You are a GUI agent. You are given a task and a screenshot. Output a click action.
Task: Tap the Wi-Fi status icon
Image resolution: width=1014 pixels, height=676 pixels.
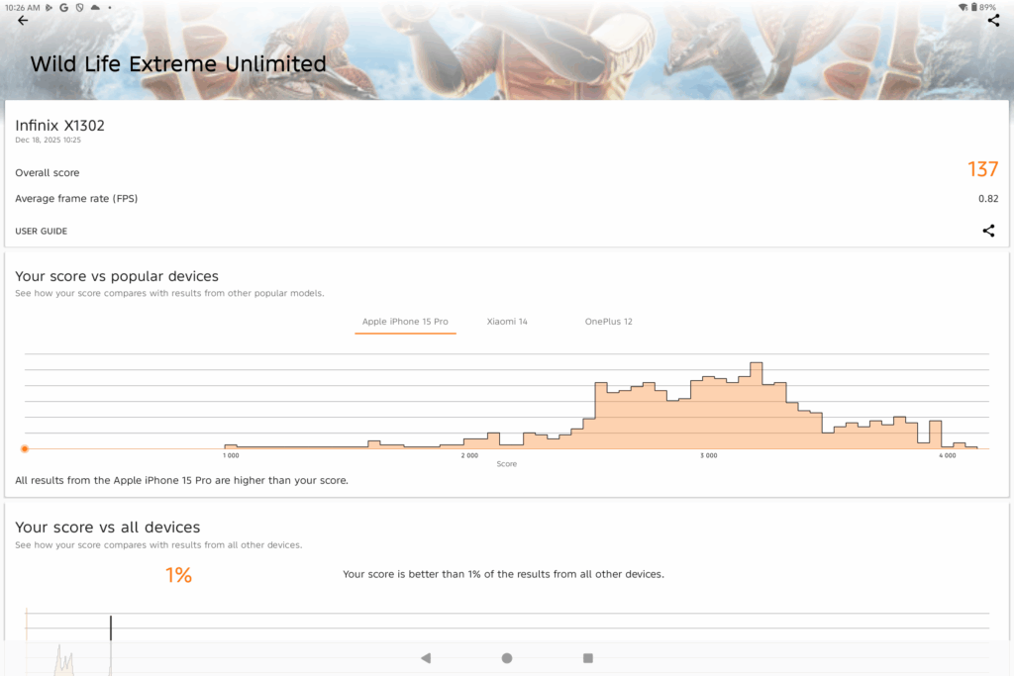coord(963,7)
